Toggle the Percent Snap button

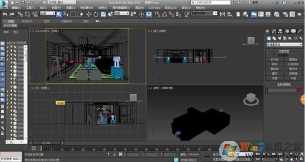171,14
